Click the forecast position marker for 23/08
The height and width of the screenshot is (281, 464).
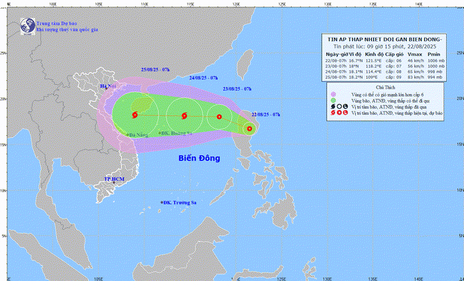219,117
